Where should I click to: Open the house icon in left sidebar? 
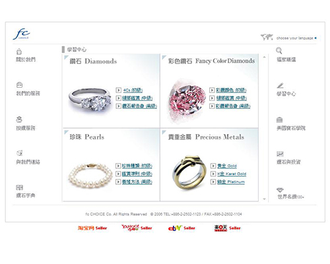coord(19,51)
